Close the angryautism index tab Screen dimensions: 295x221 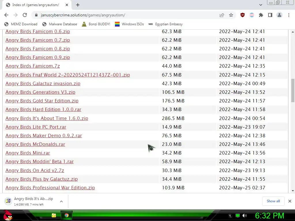[x=67, y=5]
